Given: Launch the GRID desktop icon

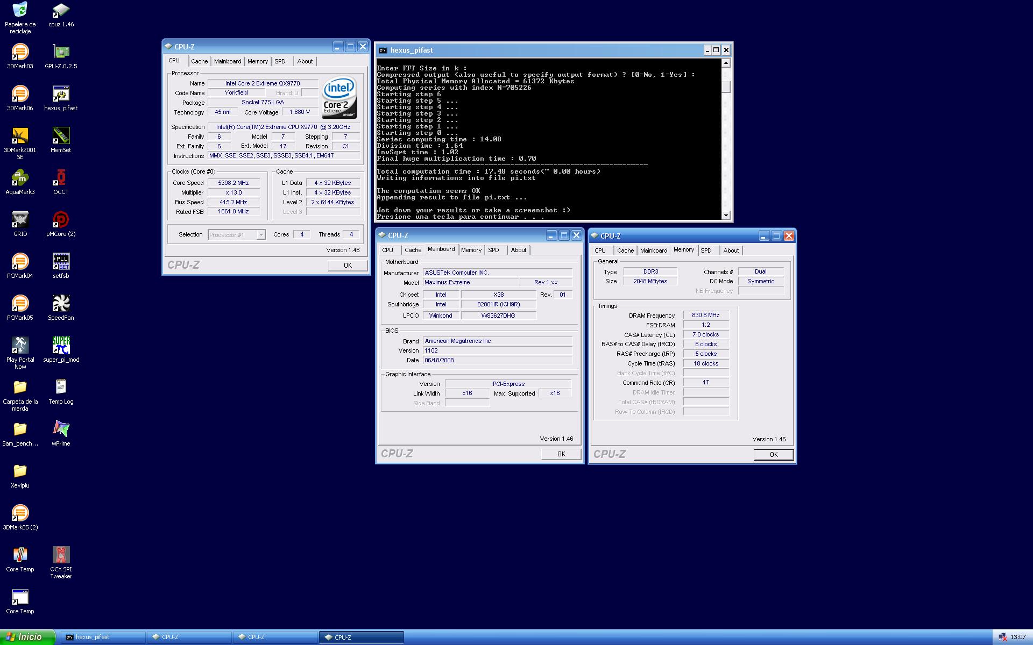Looking at the screenshot, I should click(x=20, y=224).
